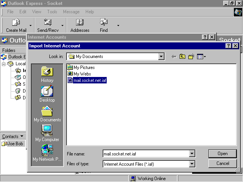Open the Tools menu

[x=52, y=12]
